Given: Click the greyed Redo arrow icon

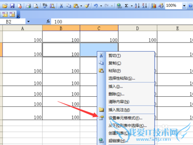Looking at the screenshot, I should pyautogui.click(x=107, y=6).
